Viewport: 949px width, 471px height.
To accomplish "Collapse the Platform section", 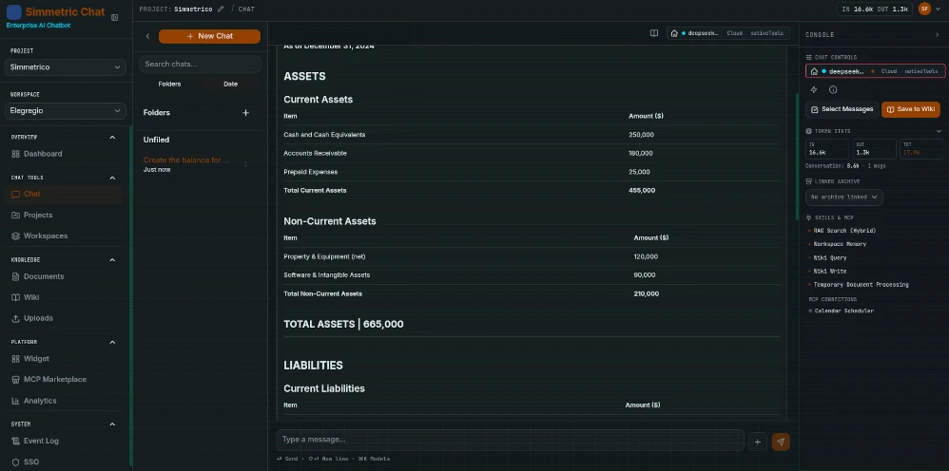I will [112, 342].
